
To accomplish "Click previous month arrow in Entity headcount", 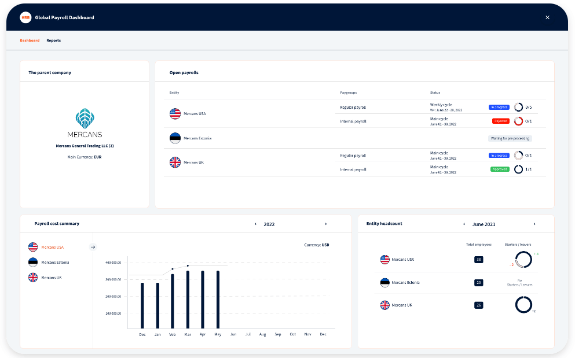I will 464,224.
